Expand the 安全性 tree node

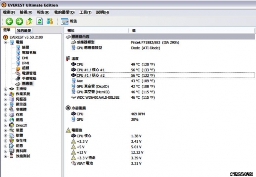[6, 141]
